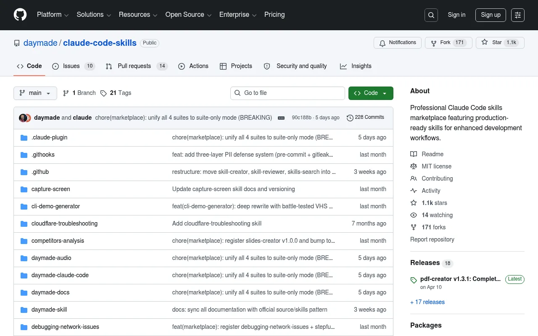Click the tag icon beside 21 Tags

click(103, 93)
